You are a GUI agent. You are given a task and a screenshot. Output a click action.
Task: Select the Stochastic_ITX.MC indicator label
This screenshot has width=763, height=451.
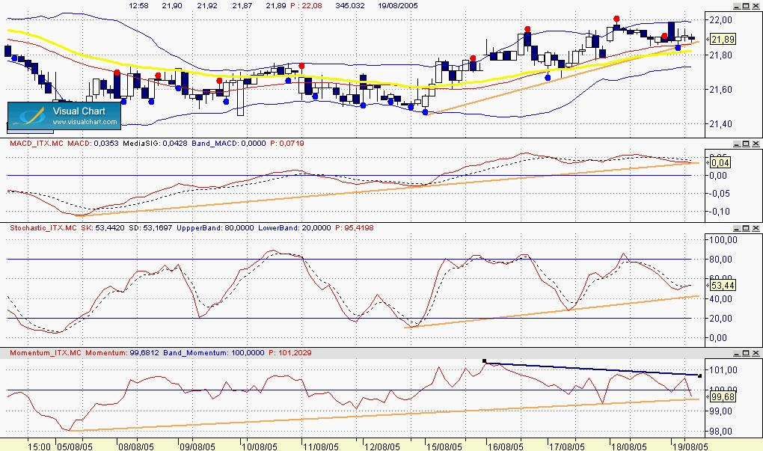(x=42, y=227)
